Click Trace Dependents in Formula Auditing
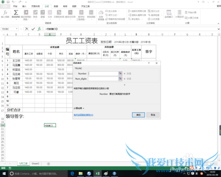Screen dimensions: 221x177 click(137, 15)
